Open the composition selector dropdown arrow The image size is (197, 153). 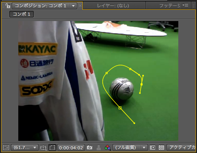pos(74,6)
